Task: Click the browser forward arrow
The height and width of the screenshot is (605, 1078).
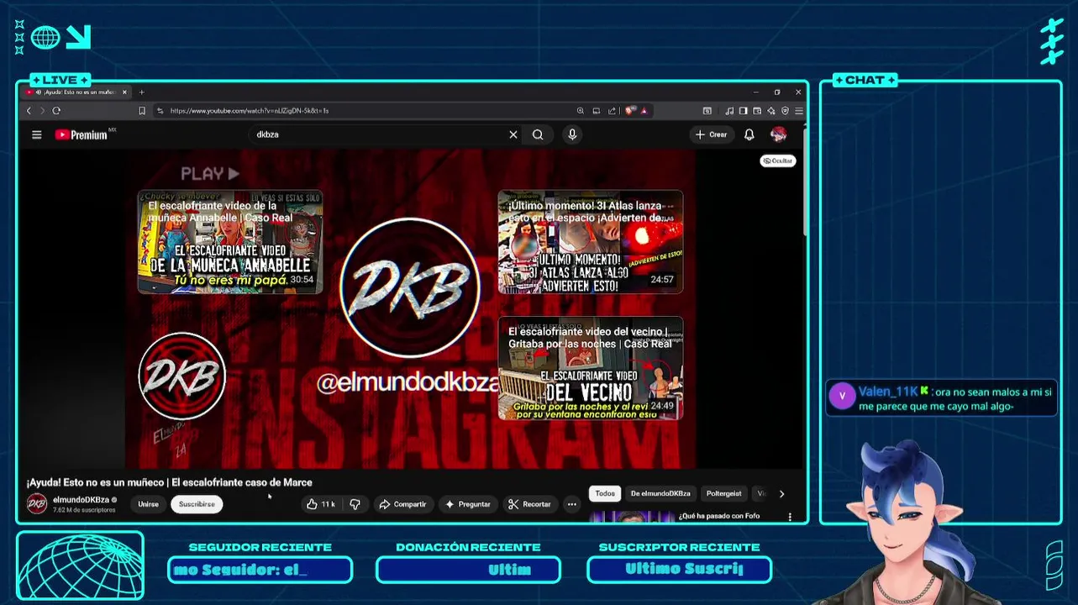Action: point(42,111)
